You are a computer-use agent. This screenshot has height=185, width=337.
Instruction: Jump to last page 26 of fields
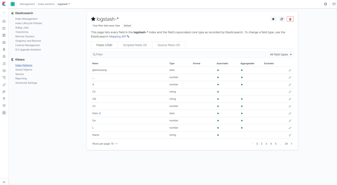pyautogui.click(x=286, y=144)
